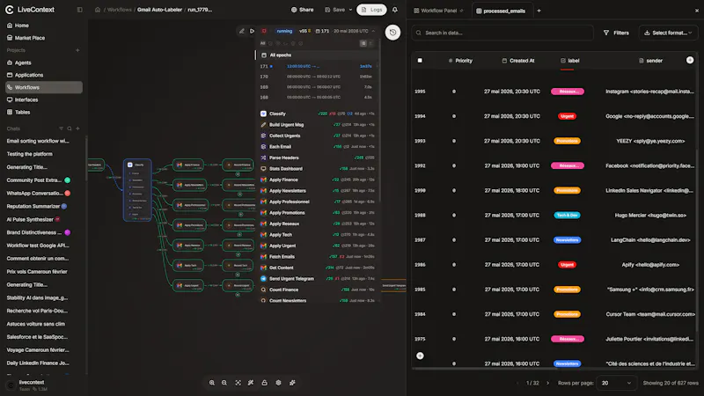
Task: Open the Save options dropdown arrow
Action: coord(350,10)
